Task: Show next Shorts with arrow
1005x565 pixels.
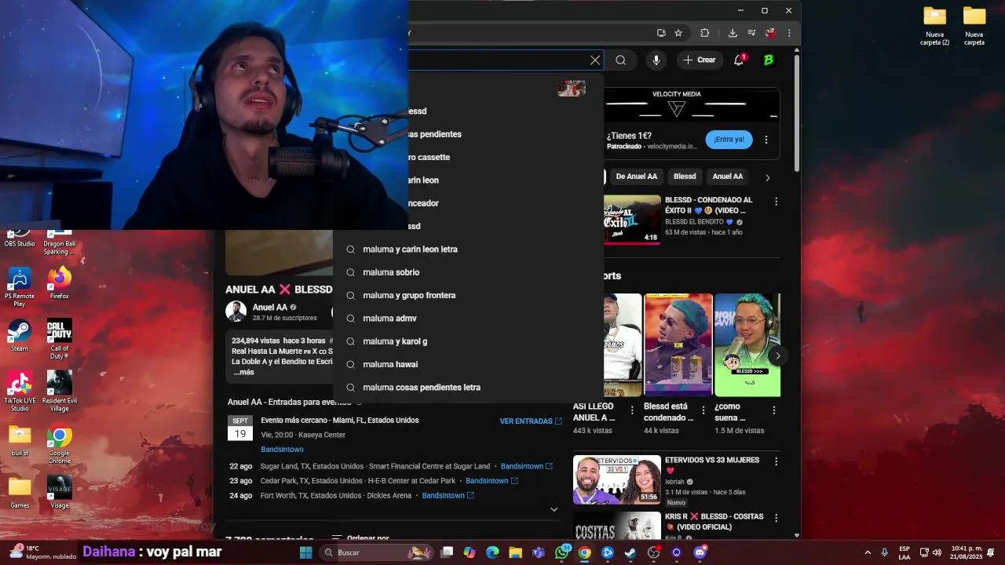Action: pyautogui.click(x=777, y=355)
